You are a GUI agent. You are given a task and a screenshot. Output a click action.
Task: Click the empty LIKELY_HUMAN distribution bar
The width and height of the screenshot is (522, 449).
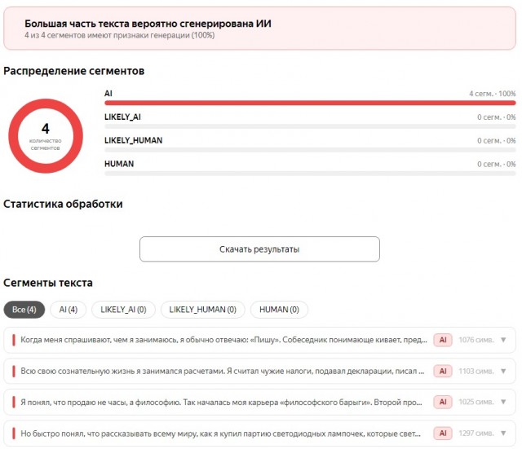coord(310,150)
